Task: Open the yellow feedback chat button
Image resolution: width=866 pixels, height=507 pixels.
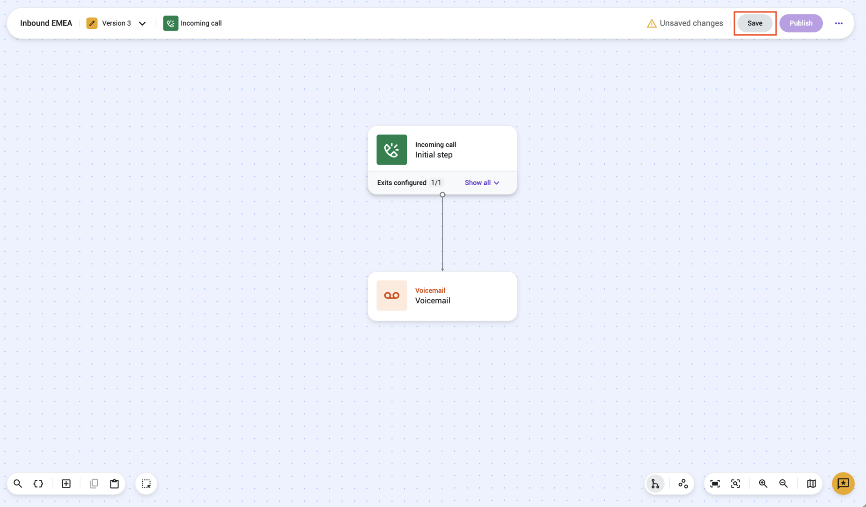Action: (843, 483)
